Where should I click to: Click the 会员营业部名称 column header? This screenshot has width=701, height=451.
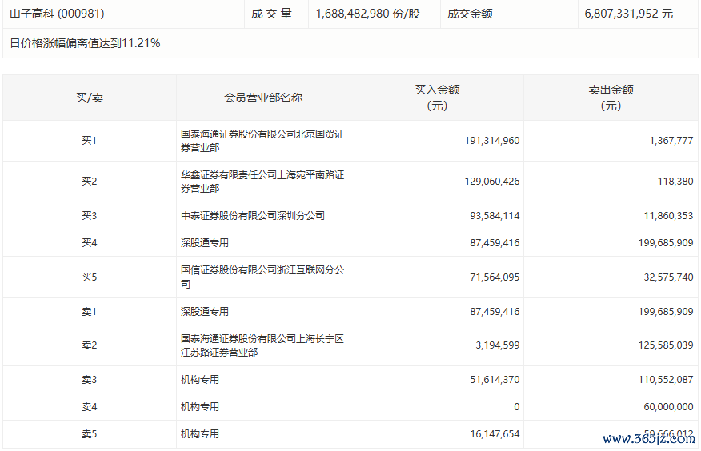pyautogui.click(x=262, y=98)
